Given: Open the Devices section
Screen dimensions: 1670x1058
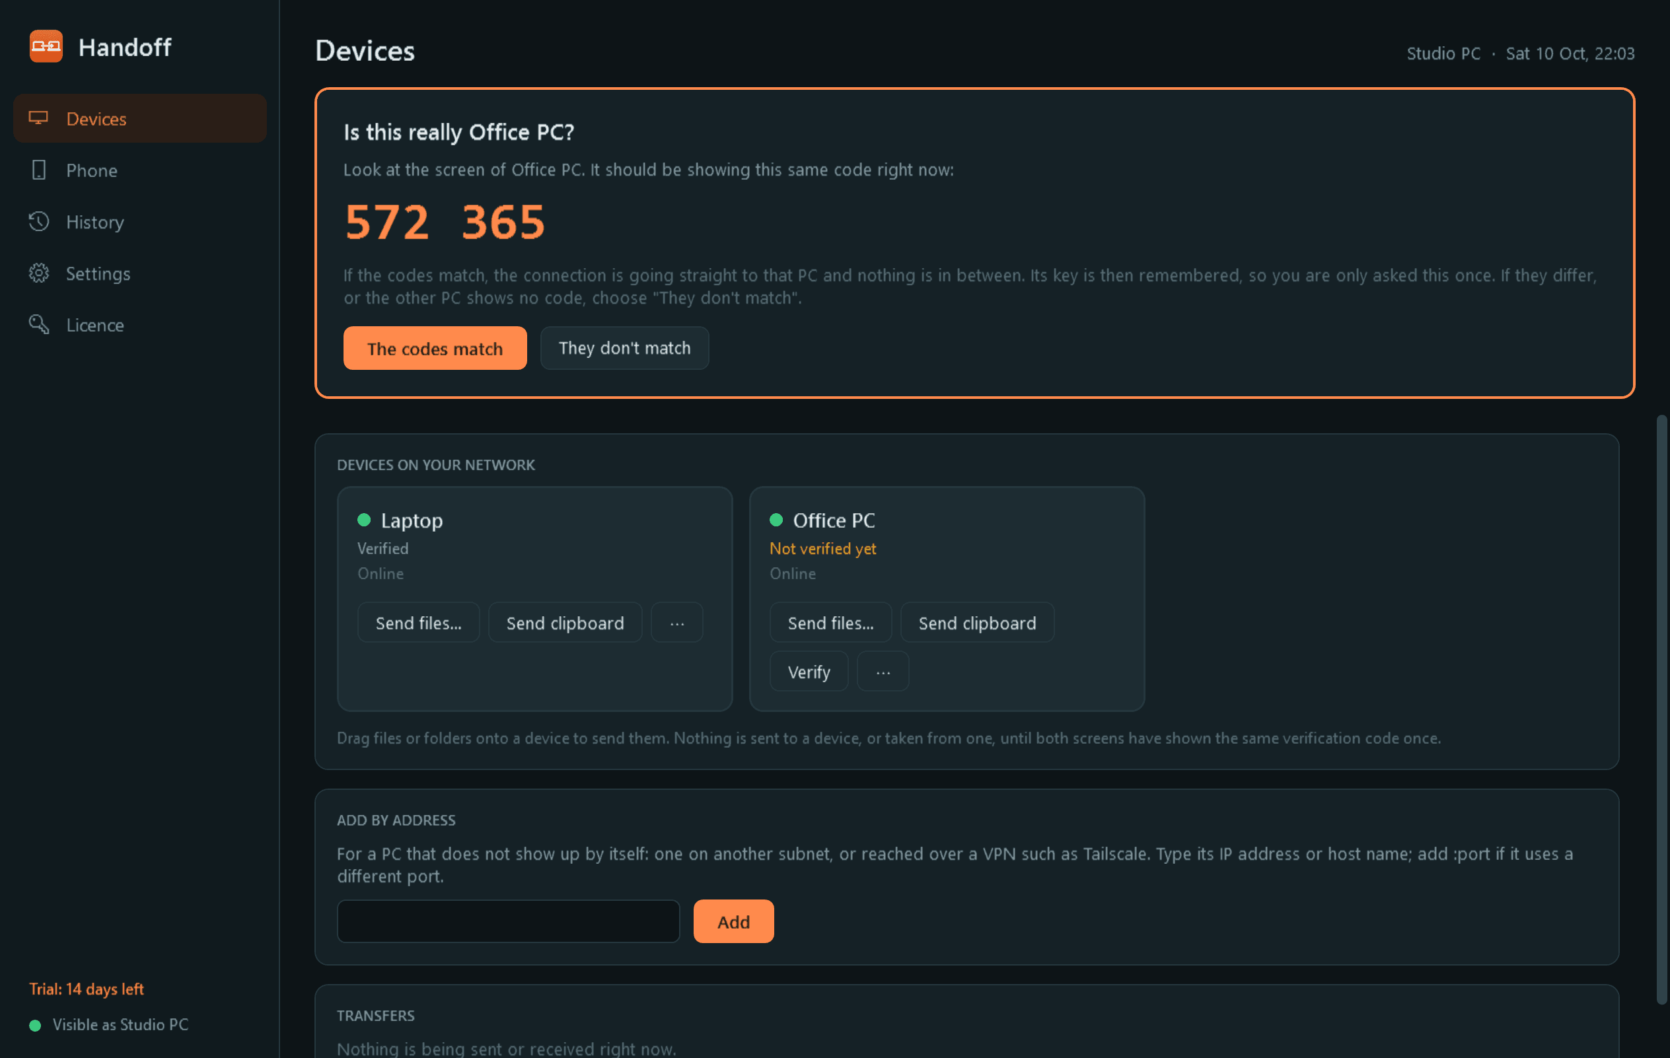Looking at the screenshot, I should 140,119.
